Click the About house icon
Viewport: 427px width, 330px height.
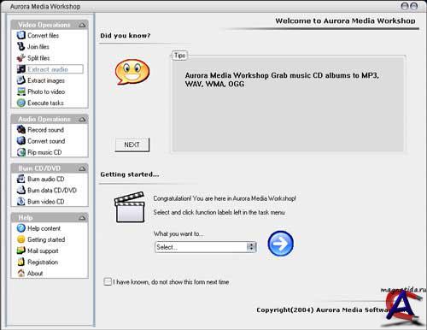(x=21, y=274)
